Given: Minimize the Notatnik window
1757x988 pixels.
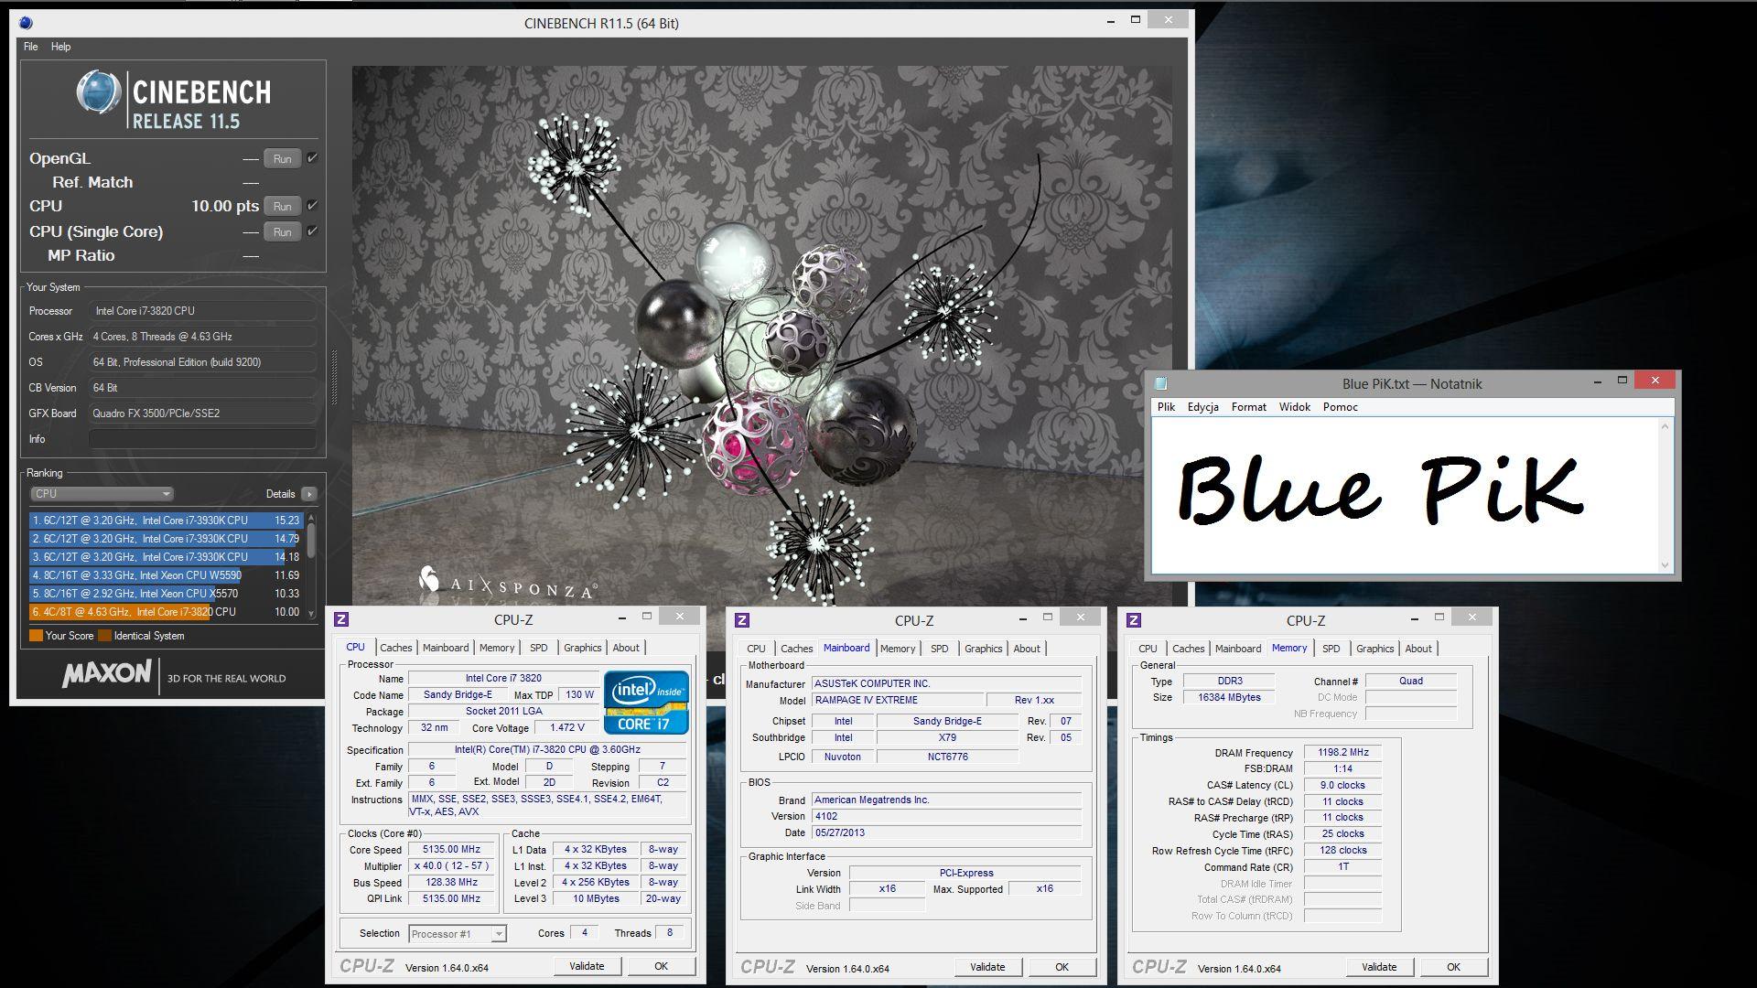Looking at the screenshot, I should (1597, 381).
